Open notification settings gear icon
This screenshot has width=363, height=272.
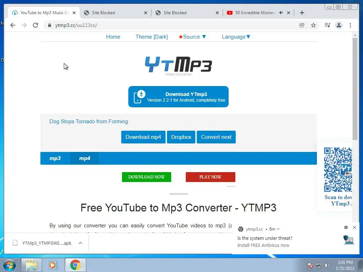tap(346, 227)
